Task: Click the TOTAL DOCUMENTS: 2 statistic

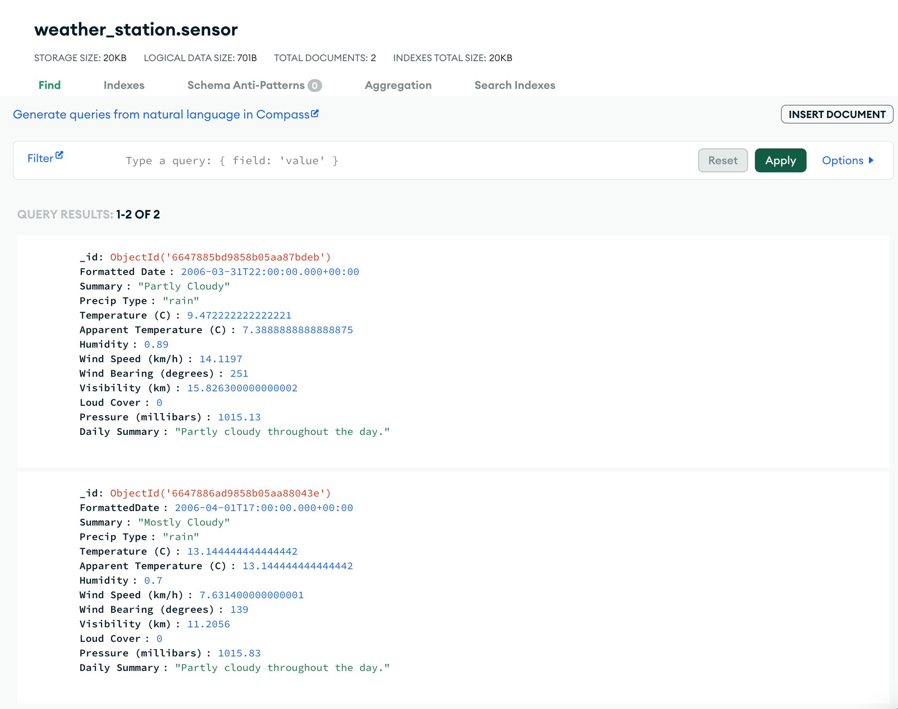Action: coord(325,58)
